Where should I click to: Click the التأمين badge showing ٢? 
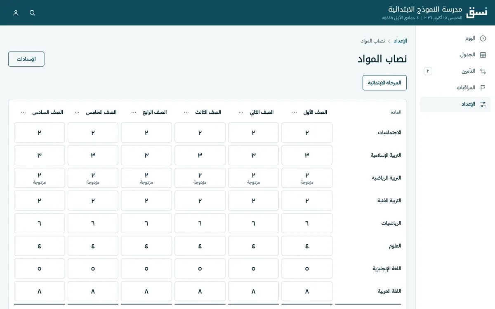click(428, 71)
